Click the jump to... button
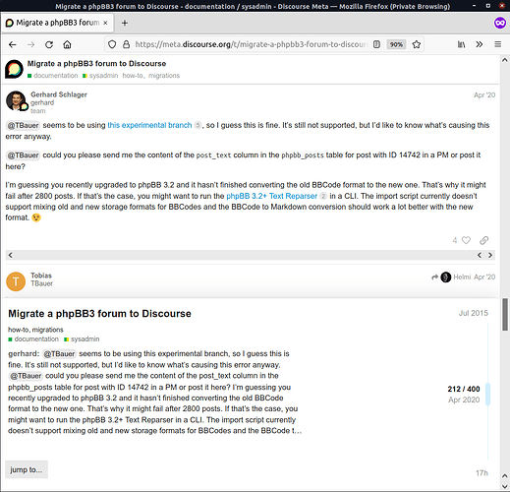The width and height of the screenshot is (510, 492). coord(27,469)
